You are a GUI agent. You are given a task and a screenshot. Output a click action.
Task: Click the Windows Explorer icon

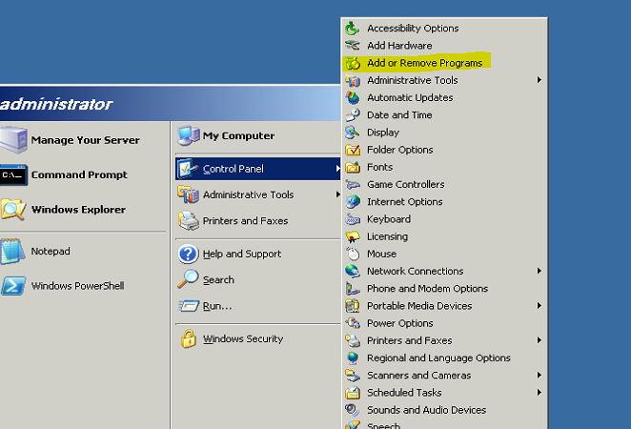(x=13, y=210)
